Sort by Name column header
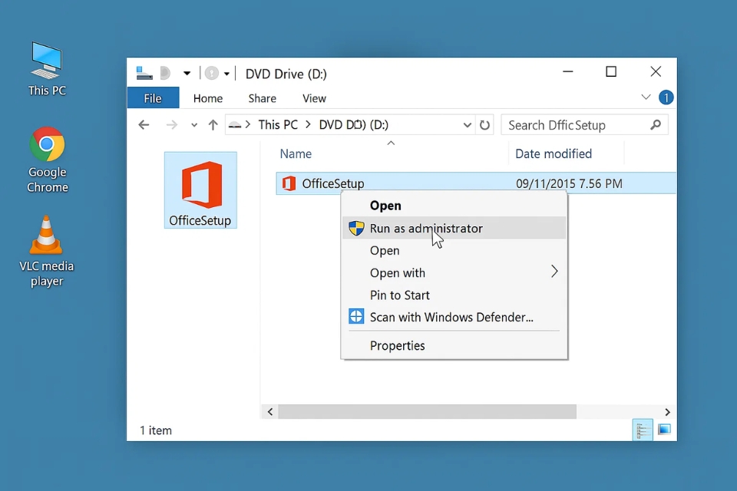Screen dimensions: 737x491 (x=296, y=153)
